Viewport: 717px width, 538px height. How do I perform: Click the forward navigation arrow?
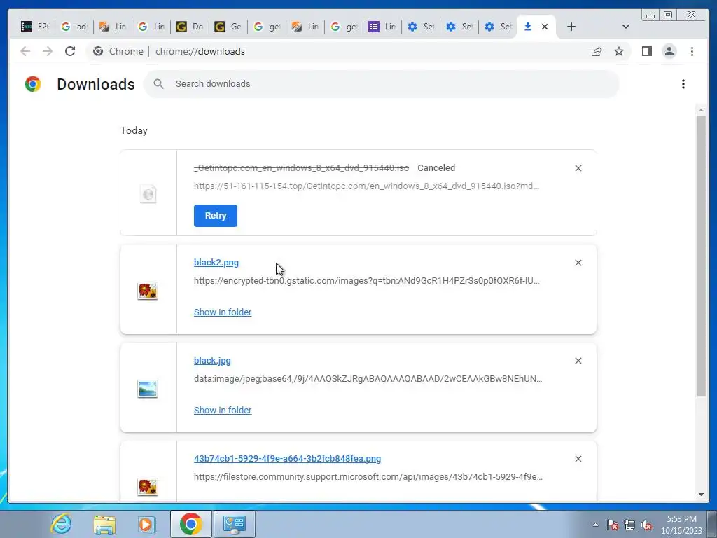48,51
